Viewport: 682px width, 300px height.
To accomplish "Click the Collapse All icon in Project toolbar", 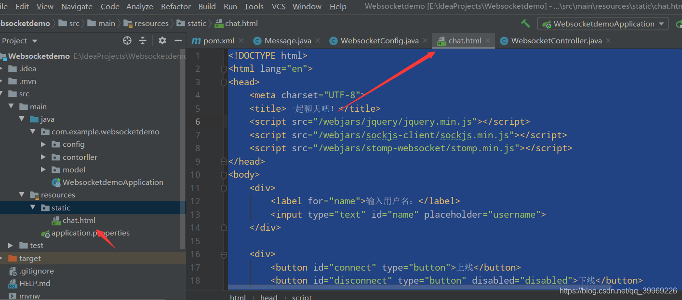I will [143, 40].
